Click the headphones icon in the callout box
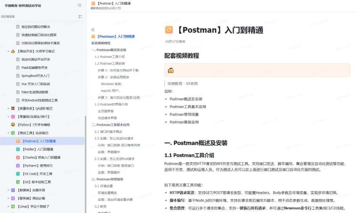357x213 pixels. [x=170, y=70]
